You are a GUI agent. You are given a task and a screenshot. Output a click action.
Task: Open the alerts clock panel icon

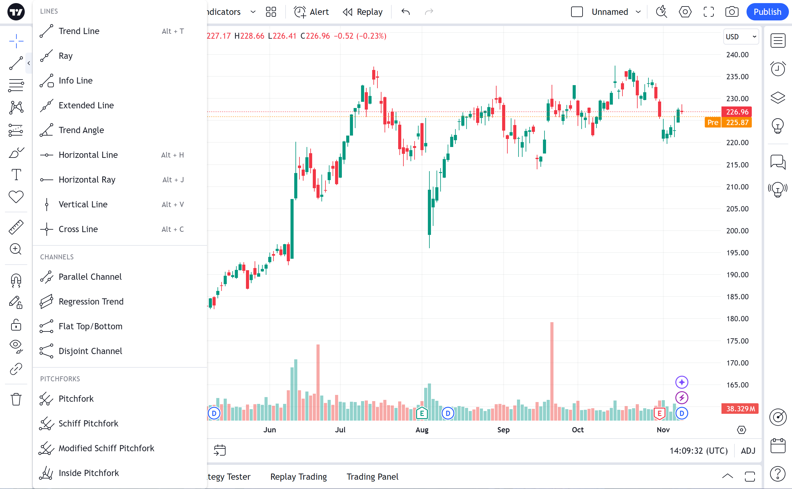click(777, 69)
